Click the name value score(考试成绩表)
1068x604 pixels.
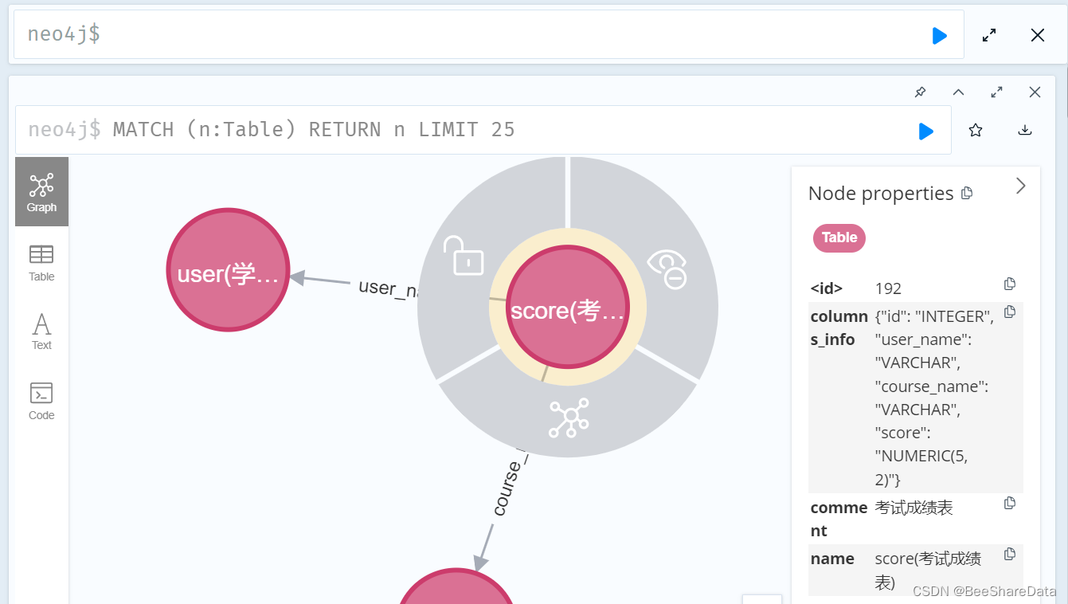(928, 571)
